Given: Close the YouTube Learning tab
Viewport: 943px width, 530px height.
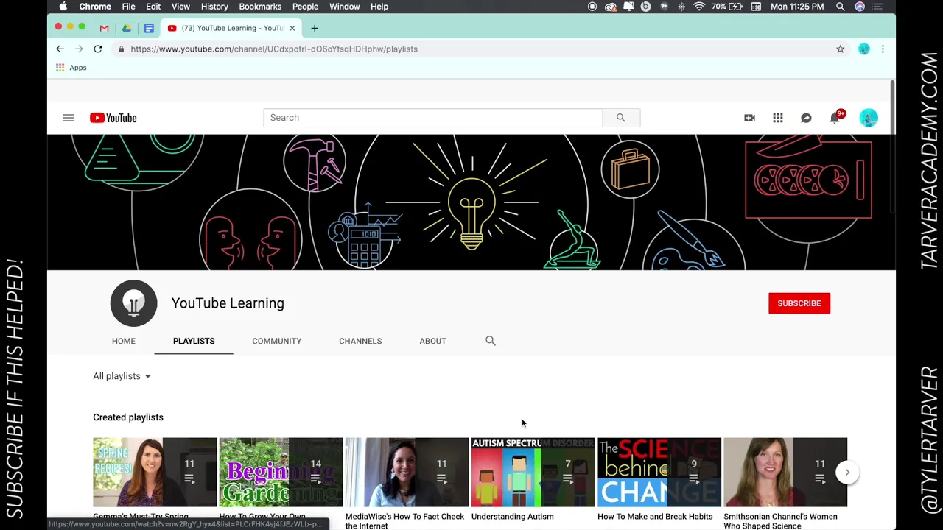Looking at the screenshot, I should pos(292,28).
